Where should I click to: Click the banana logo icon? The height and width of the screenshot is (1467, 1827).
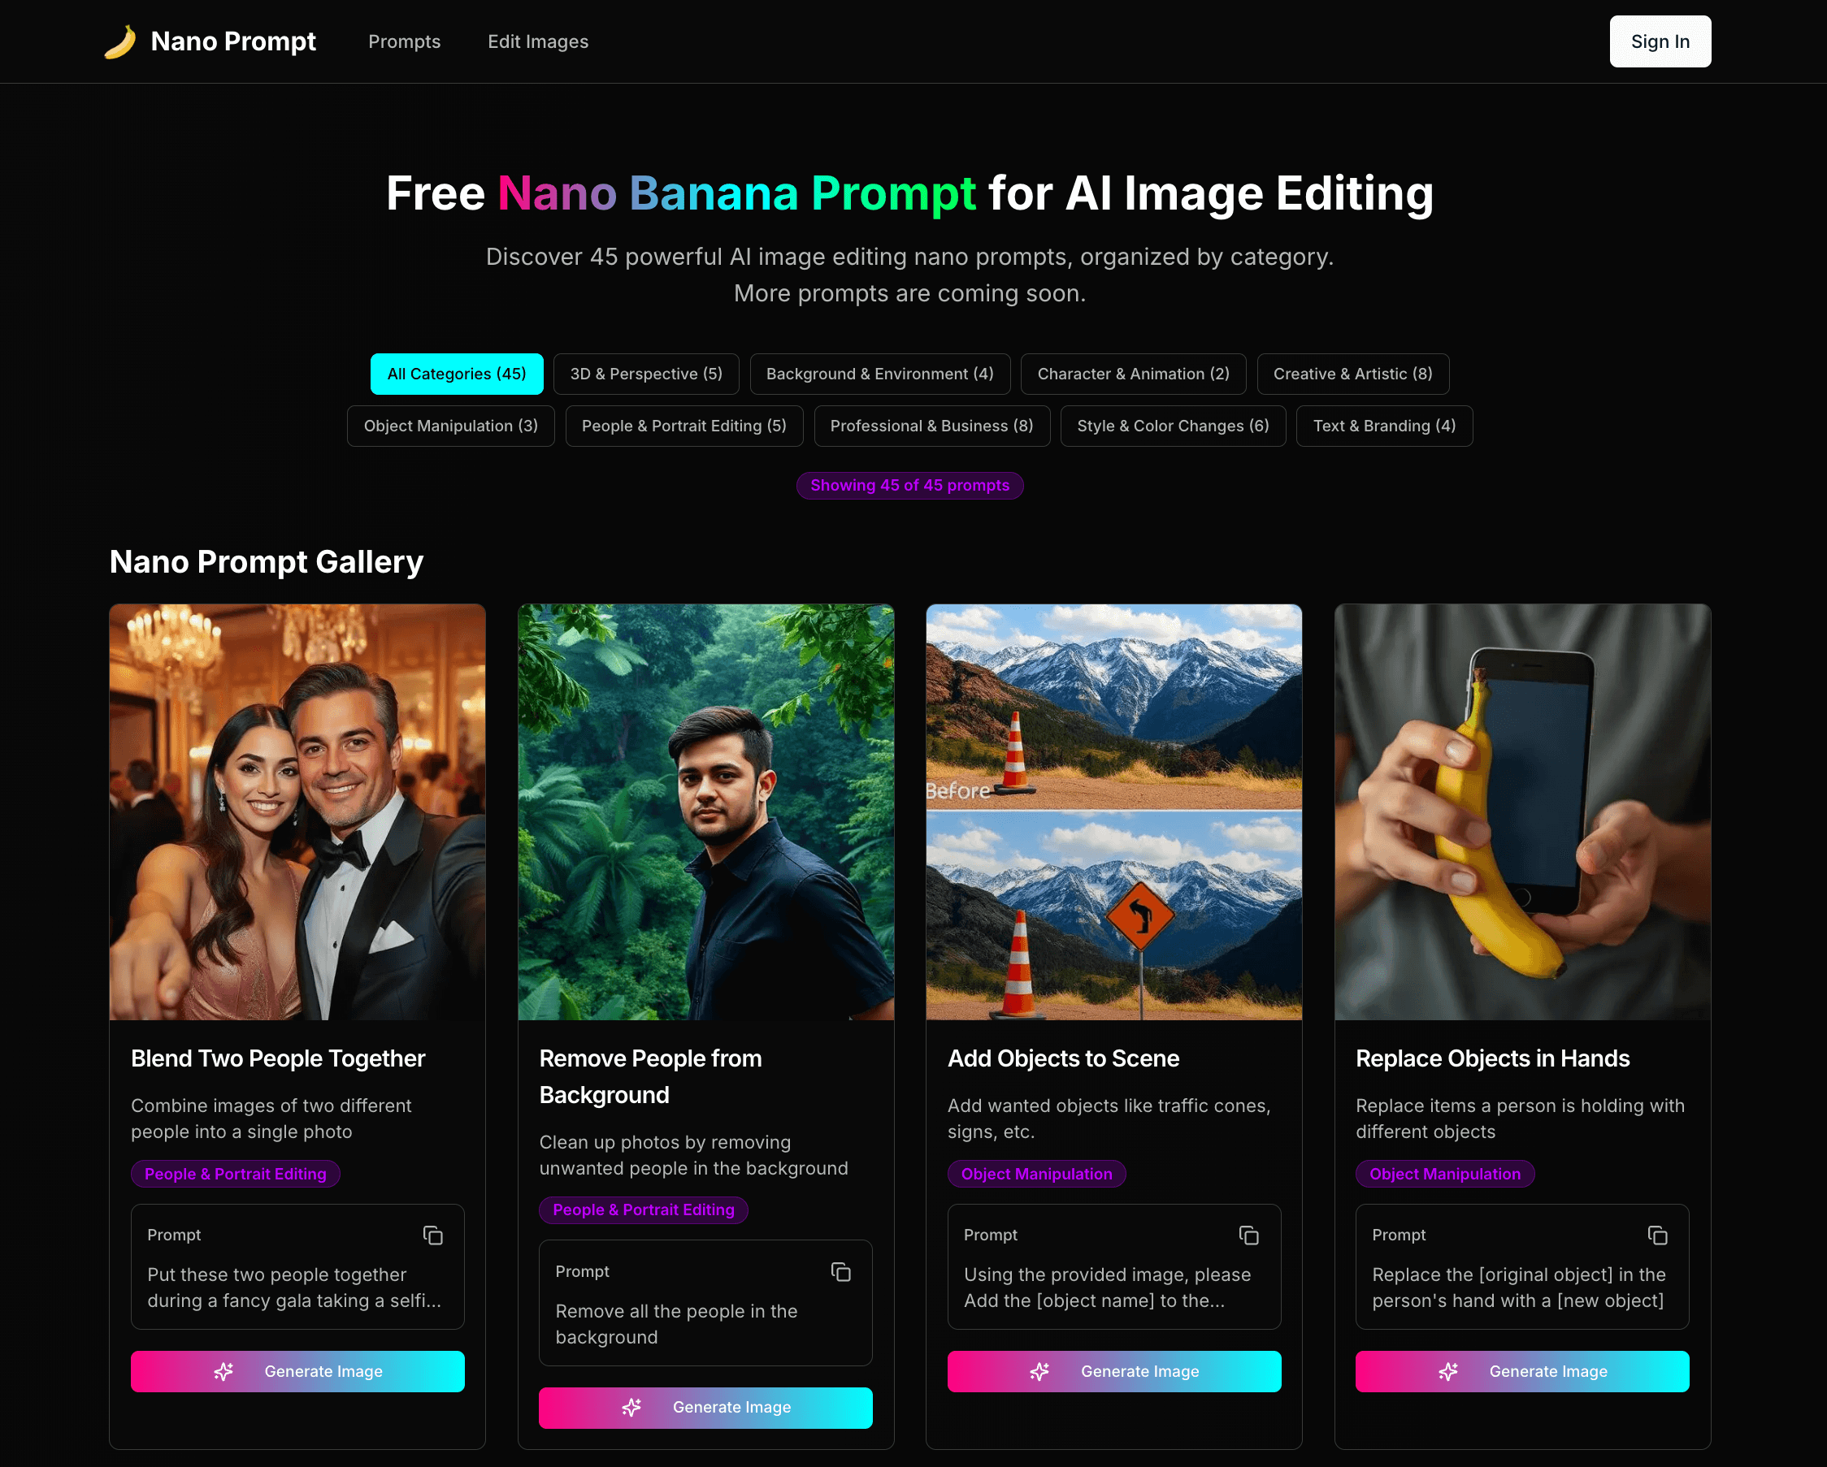tap(119, 41)
